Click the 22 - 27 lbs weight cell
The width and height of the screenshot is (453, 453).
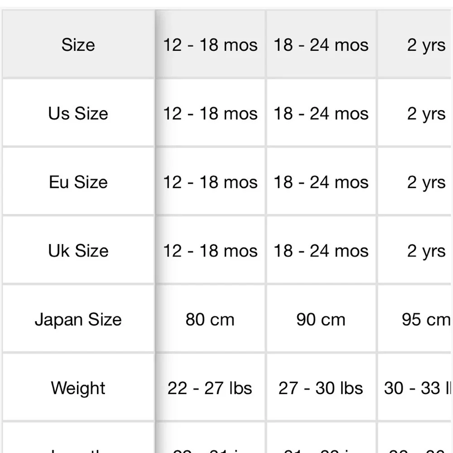[210, 387]
